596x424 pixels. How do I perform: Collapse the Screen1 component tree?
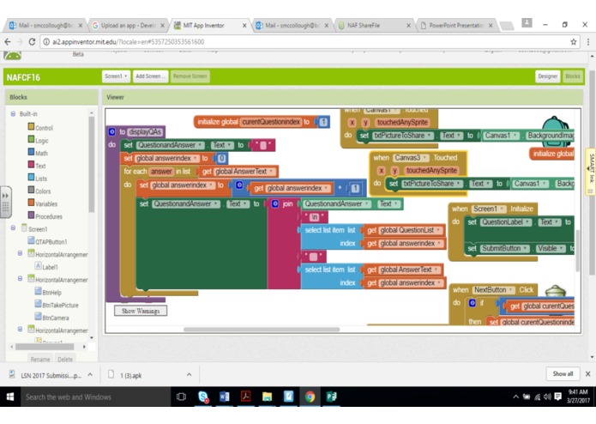click(14, 227)
